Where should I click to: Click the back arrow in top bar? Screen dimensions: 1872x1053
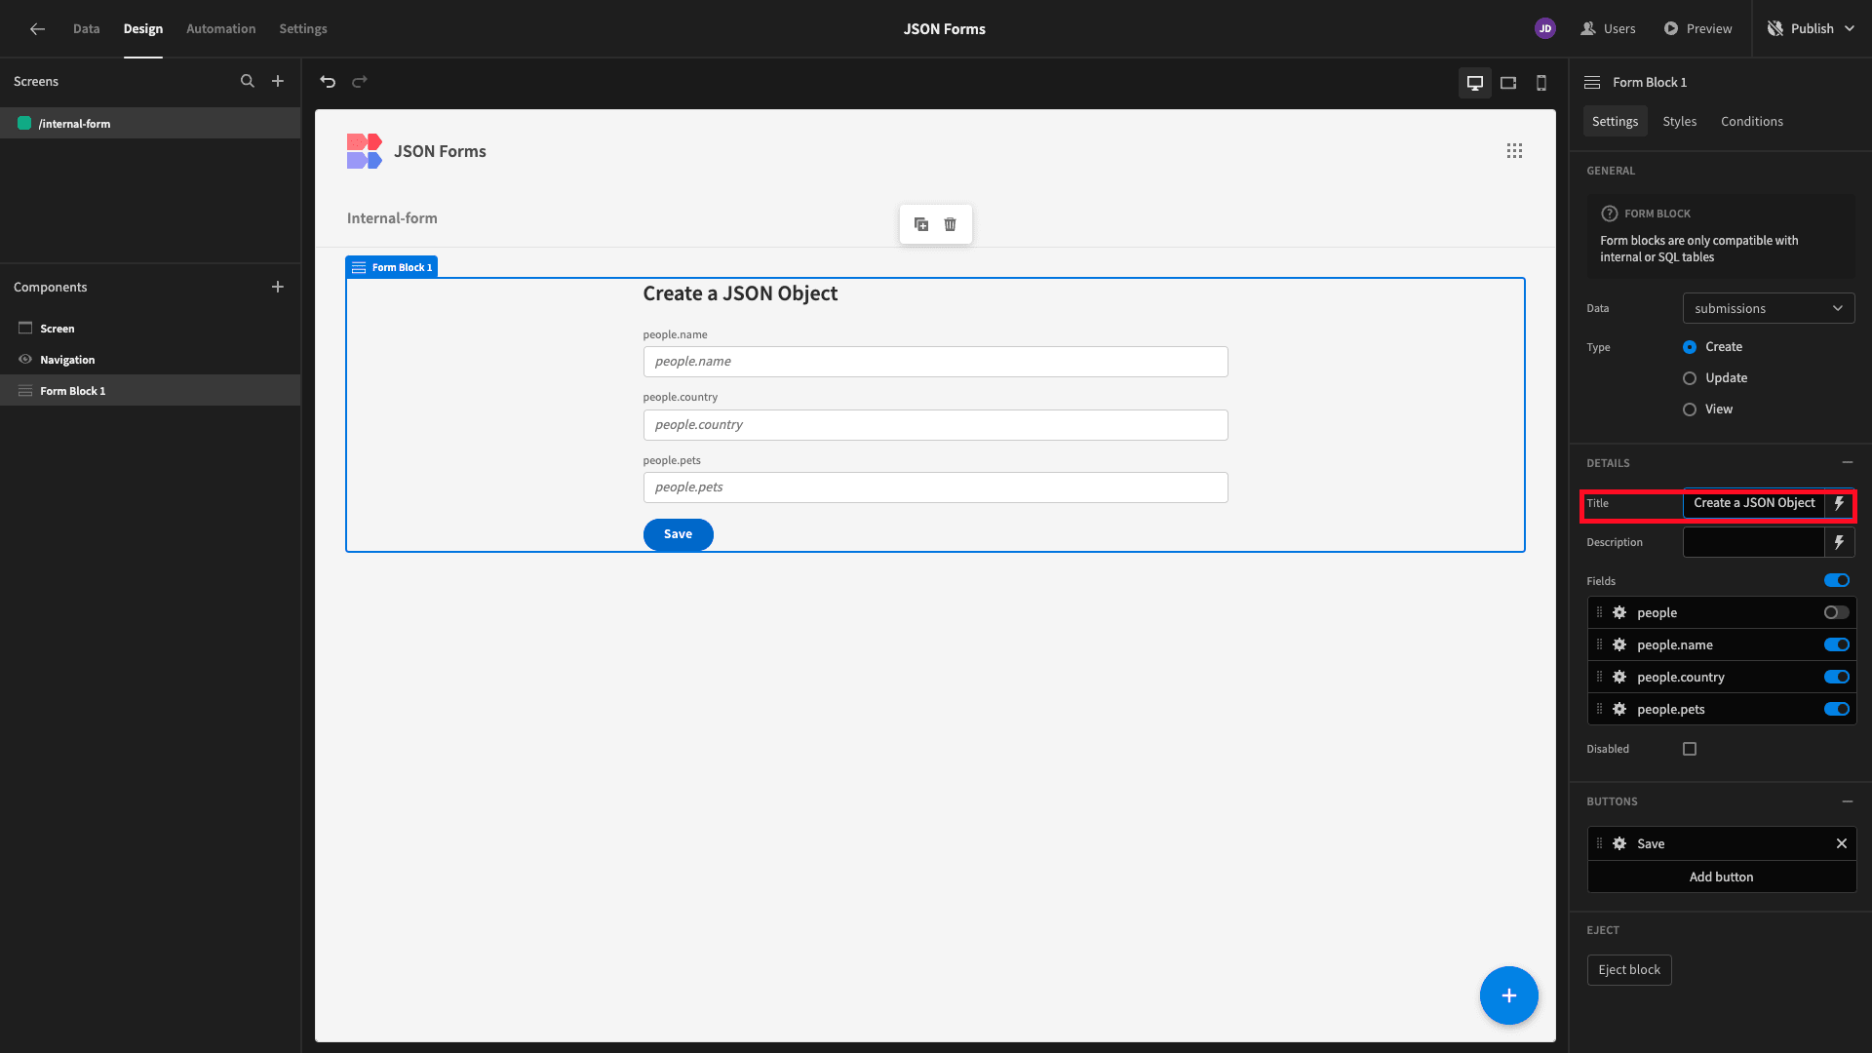coord(37,29)
